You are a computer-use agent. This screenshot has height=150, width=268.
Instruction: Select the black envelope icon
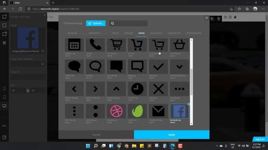click(158, 111)
